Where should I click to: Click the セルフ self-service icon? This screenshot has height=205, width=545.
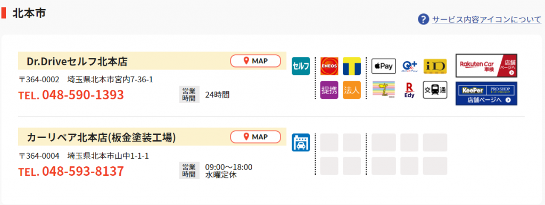click(x=301, y=66)
